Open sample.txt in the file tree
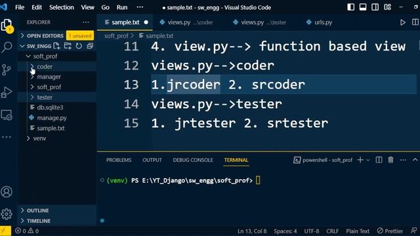The image size is (420, 236). click(x=51, y=128)
